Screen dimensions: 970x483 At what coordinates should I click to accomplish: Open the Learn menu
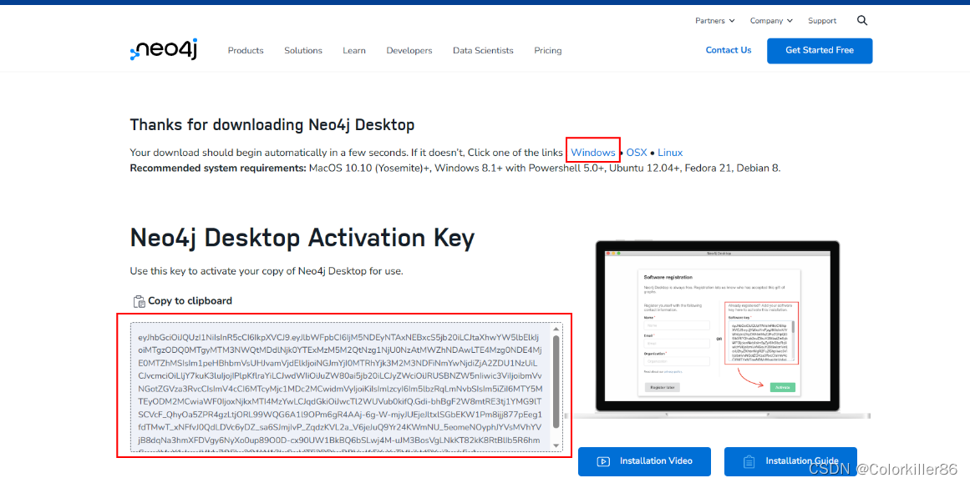pos(354,51)
